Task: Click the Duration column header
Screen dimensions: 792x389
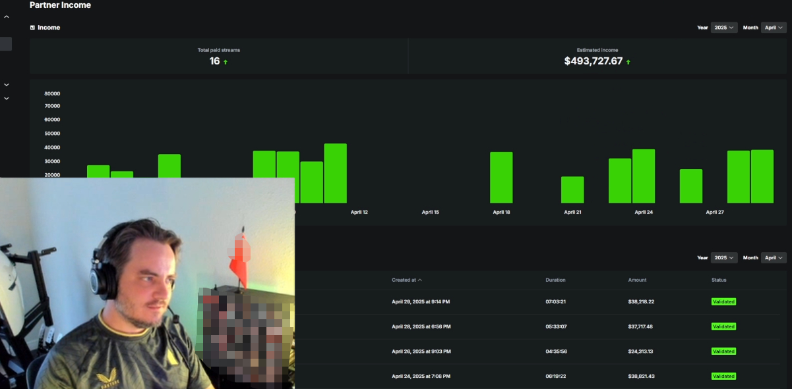Action: [x=555, y=280]
